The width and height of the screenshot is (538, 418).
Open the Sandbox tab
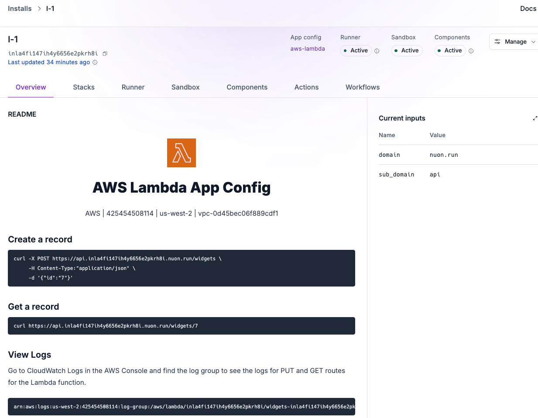tap(185, 87)
